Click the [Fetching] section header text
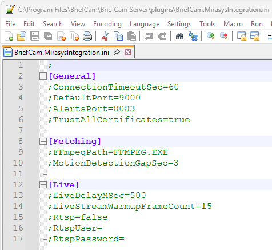 (x=75, y=142)
